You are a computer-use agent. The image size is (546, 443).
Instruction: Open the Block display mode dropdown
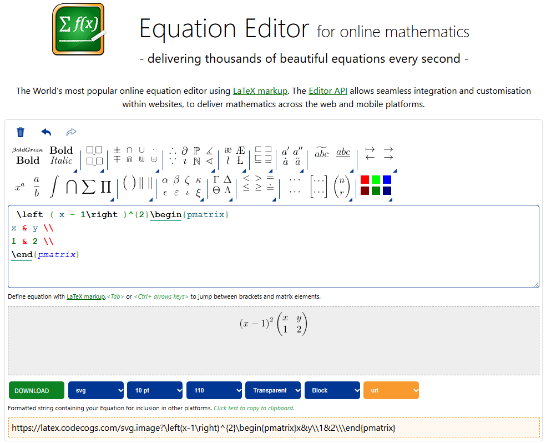[x=332, y=390]
